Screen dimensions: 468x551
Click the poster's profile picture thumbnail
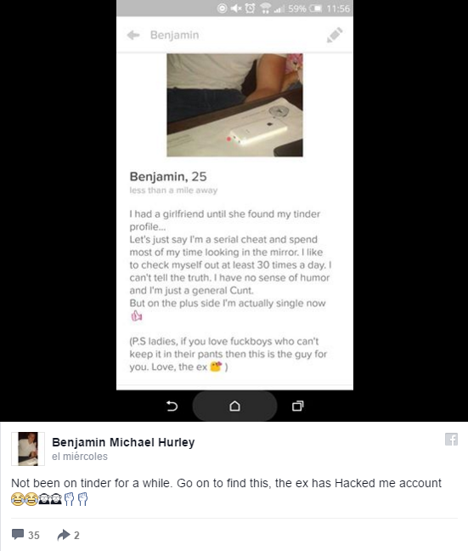(28, 449)
